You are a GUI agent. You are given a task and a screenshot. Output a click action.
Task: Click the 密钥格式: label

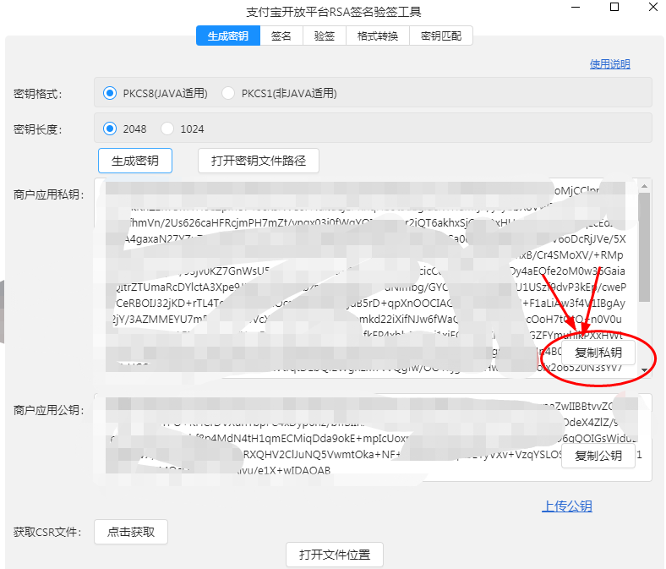tap(37, 94)
